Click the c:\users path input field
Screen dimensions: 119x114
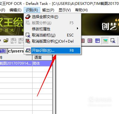(16, 51)
